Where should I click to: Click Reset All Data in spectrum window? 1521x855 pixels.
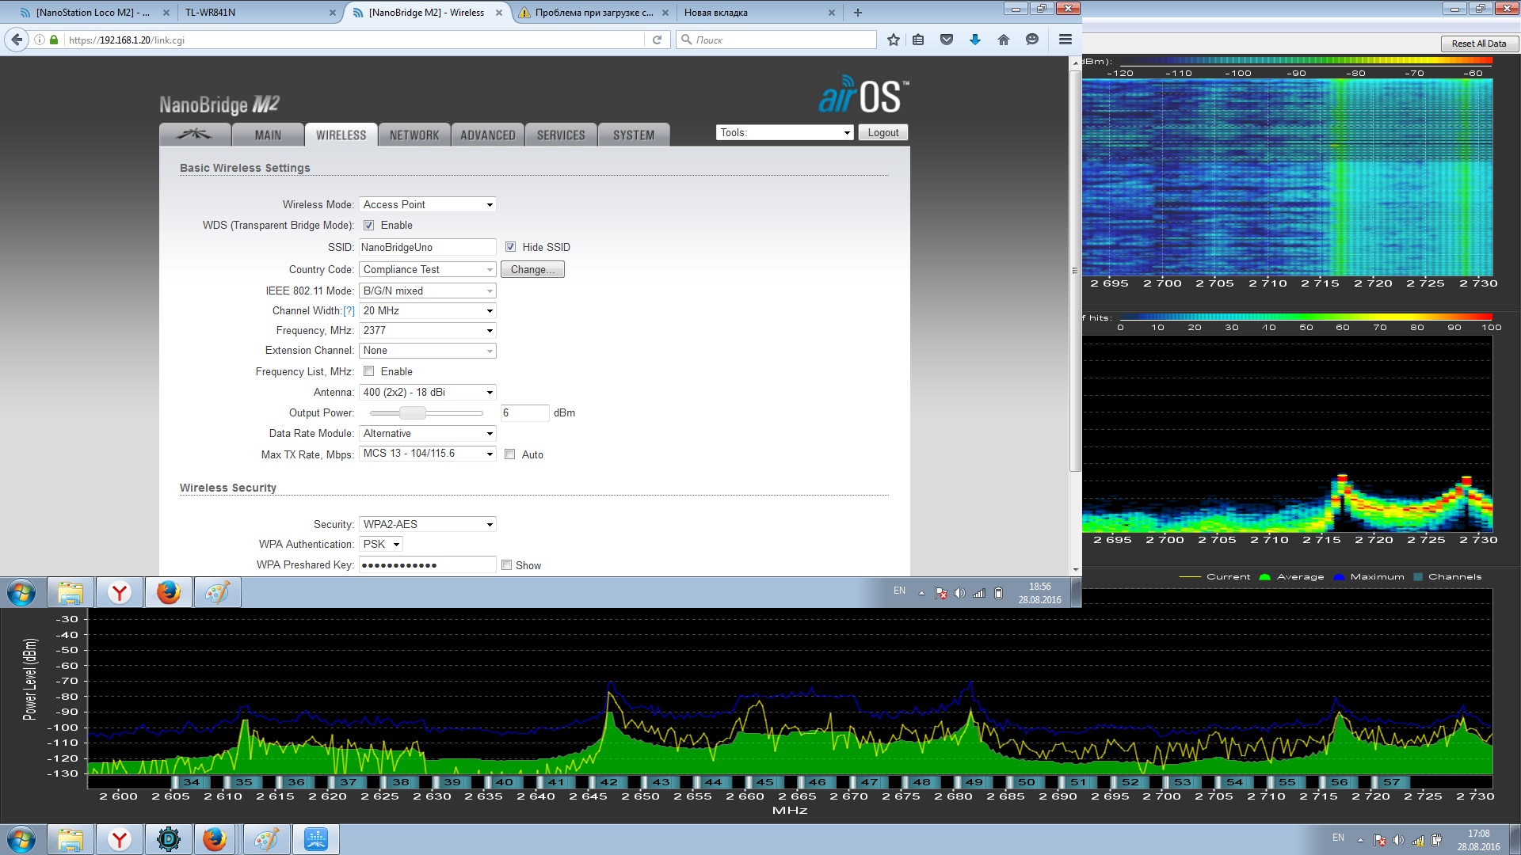1478,44
